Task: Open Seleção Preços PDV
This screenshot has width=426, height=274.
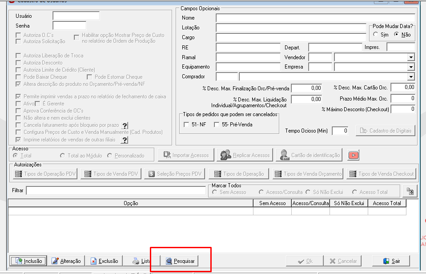Action: [x=175, y=174]
